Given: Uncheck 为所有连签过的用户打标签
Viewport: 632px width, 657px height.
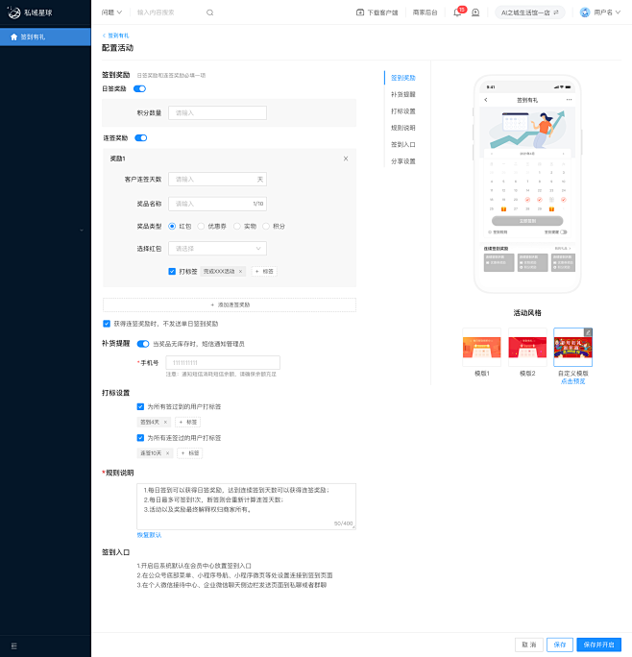Looking at the screenshot, I should coord(140,437).
